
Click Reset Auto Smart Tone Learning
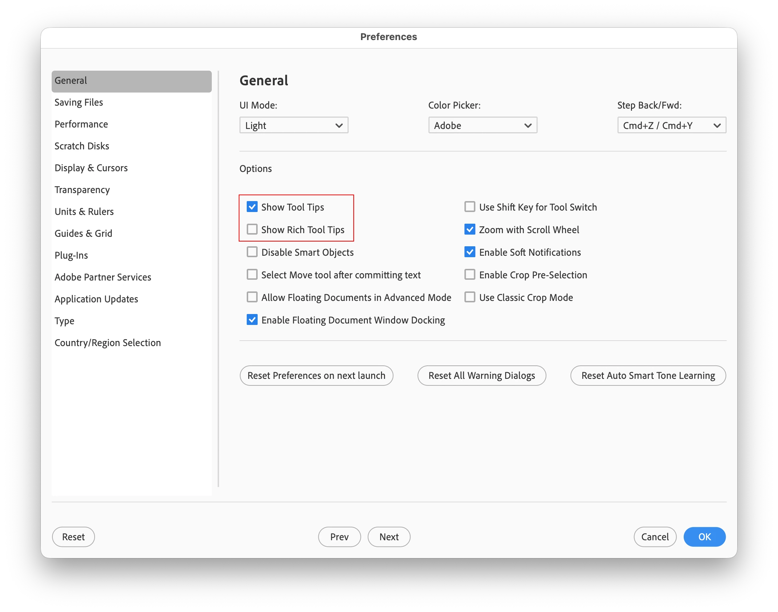(x=648, y=376)
